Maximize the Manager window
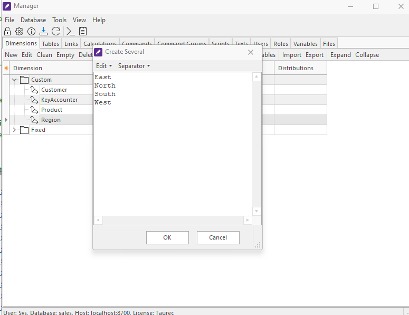 pyautogui.click(x=376, y=6)
